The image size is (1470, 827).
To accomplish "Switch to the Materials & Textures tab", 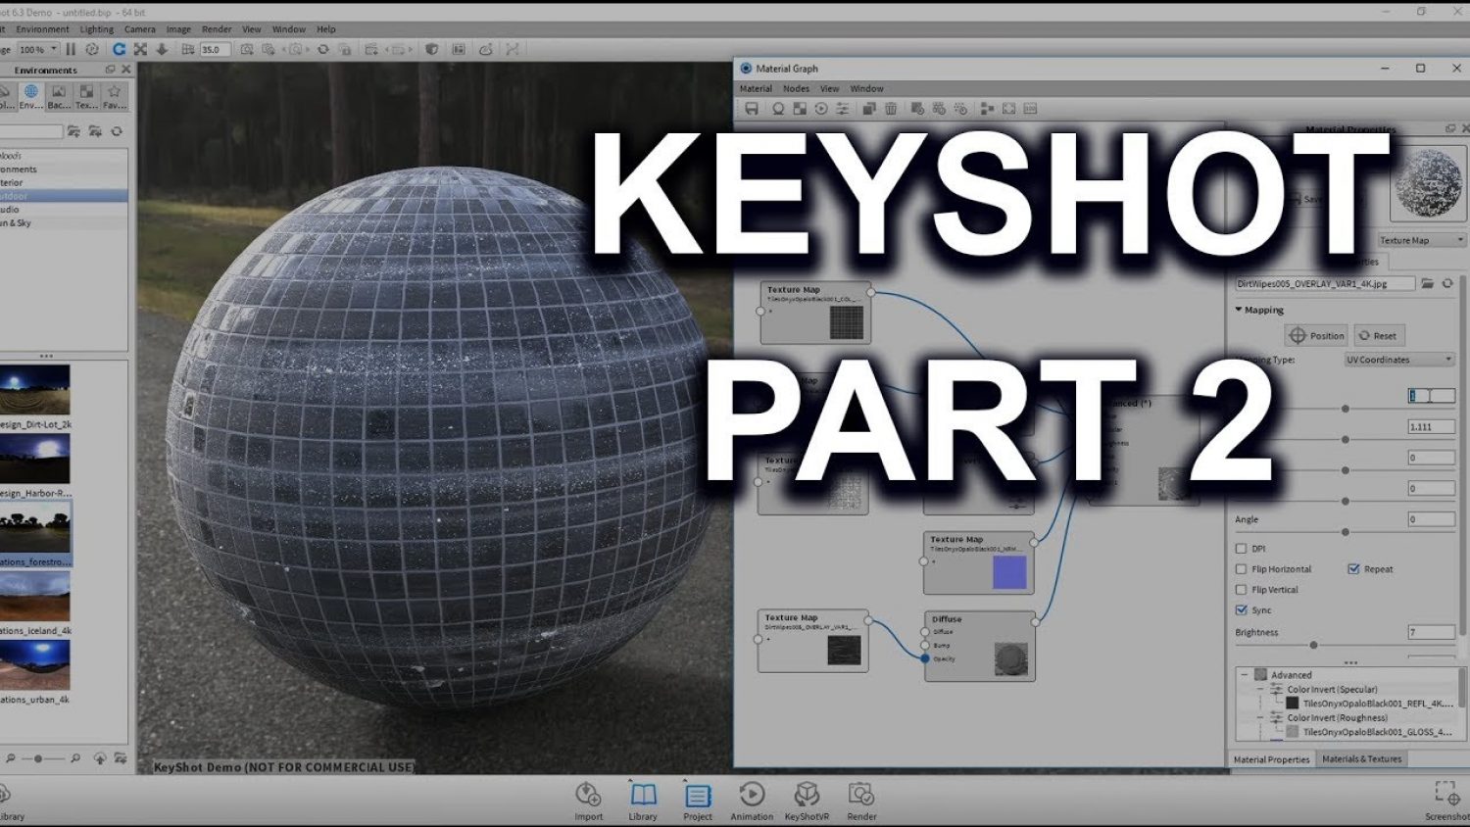I will point(1361,759).
